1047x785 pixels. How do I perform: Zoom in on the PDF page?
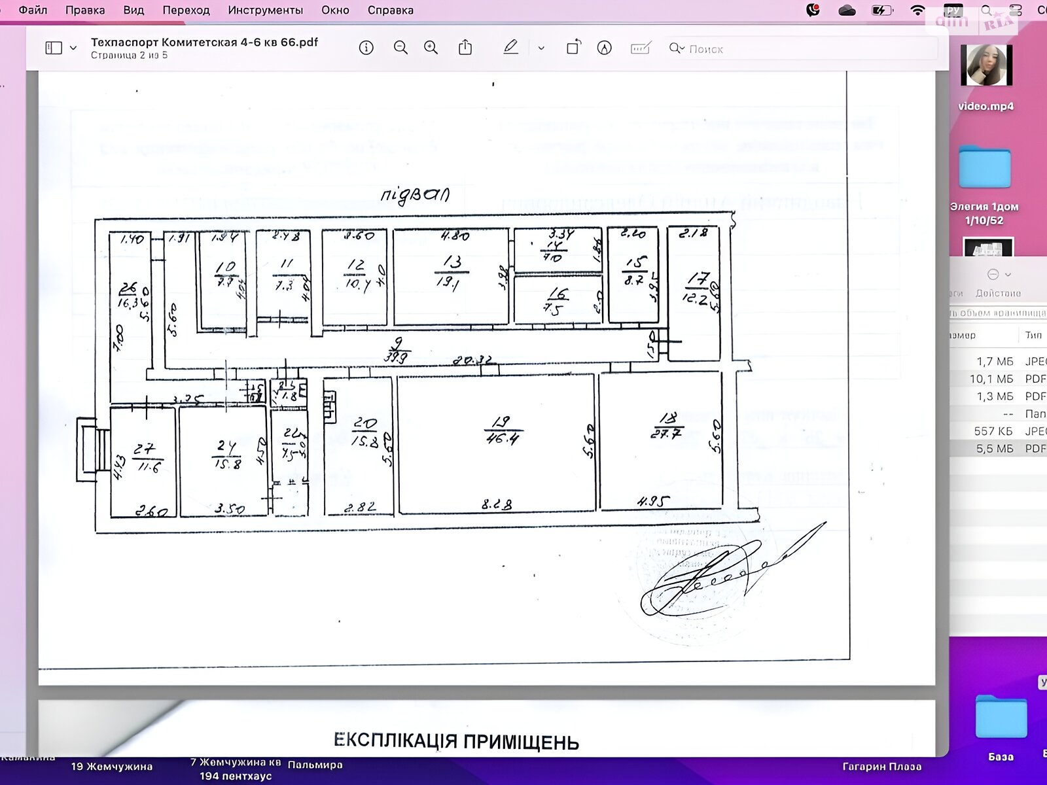coord(431,48)
